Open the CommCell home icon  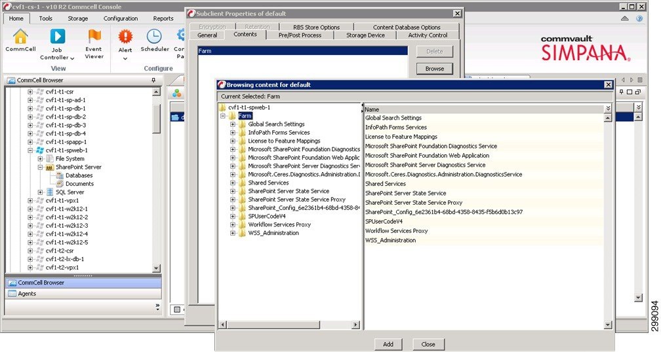click(x=20, y=37)
